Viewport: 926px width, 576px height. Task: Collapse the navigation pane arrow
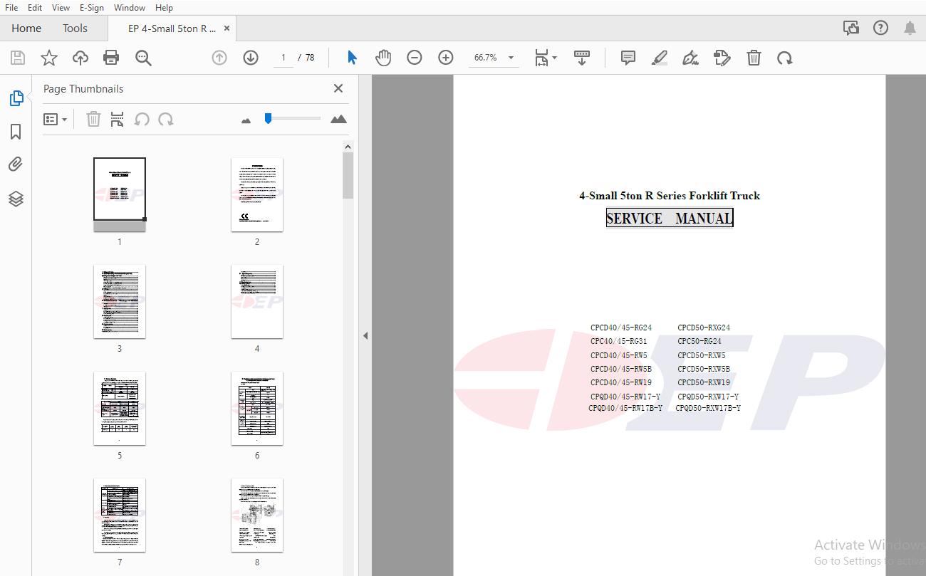click(x=365, y=335)
